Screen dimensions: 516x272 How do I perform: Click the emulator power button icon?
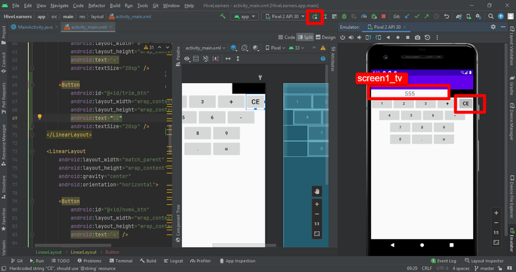(x=343, y=38)
